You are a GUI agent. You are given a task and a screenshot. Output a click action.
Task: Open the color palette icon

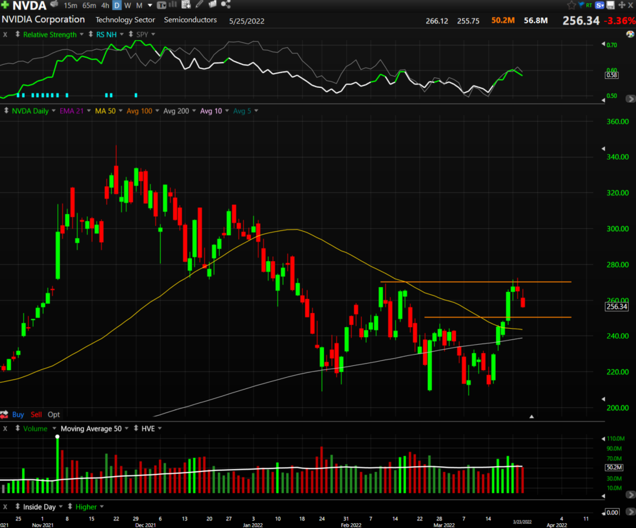[630, 34]
